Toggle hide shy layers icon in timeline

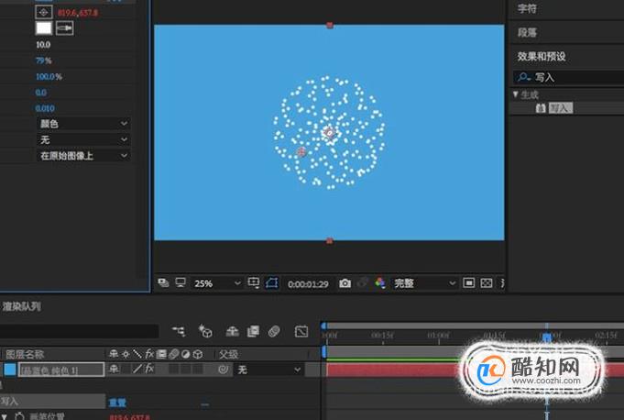(x=233, y=331)
